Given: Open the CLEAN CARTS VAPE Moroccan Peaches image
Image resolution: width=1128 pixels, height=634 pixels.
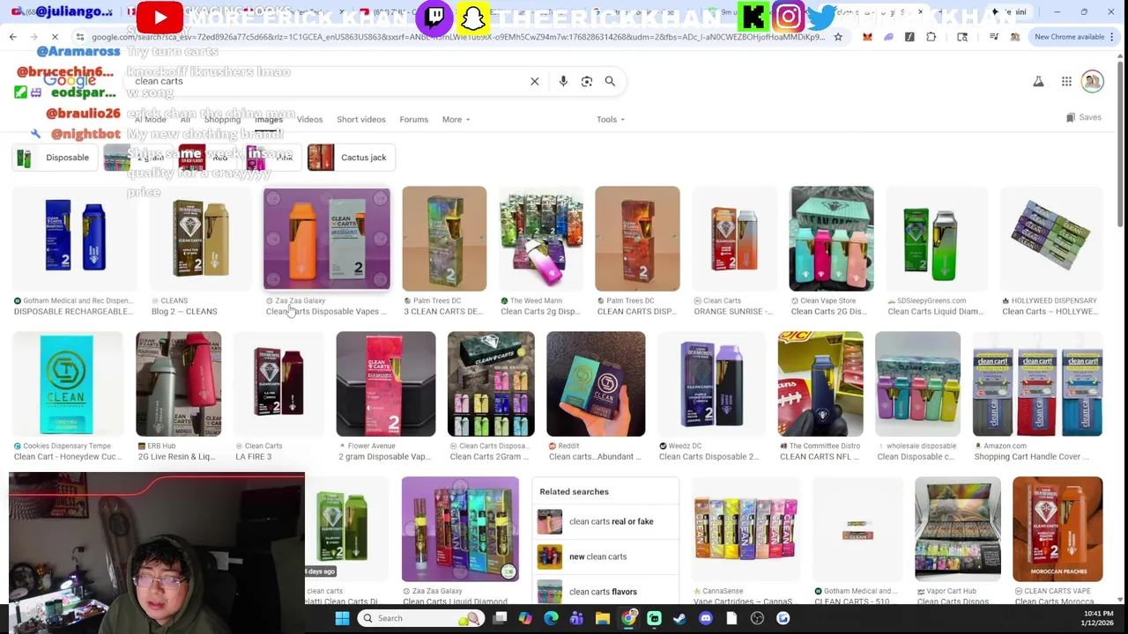Looking at the screenshot, I should click(x=1057, y=529).
